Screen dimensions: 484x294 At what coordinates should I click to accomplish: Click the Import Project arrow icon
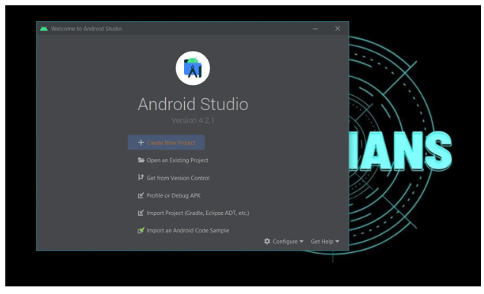(x=141, y=213)
